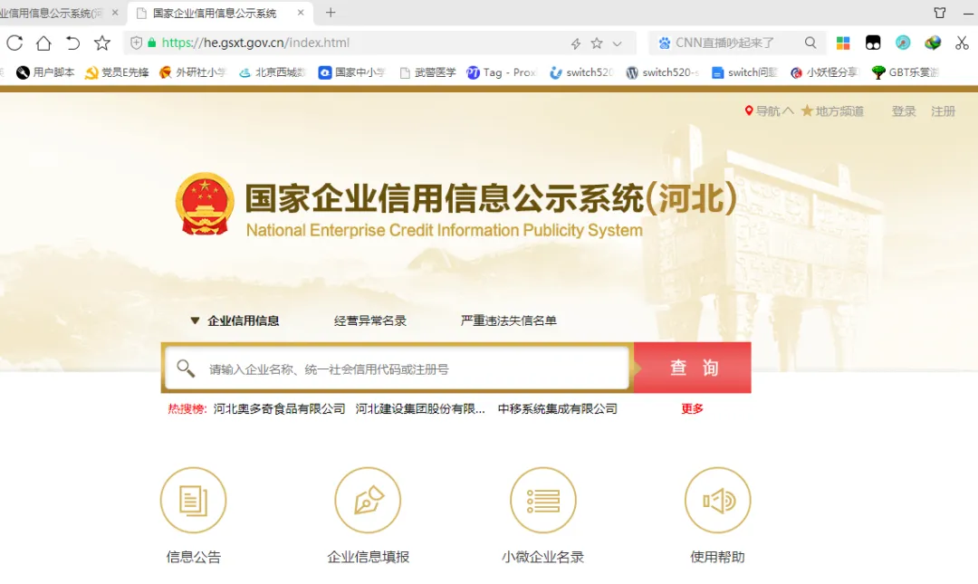Screen dimensions: 978x584
Task: Click the browser home icon
Action: point(42,42)
